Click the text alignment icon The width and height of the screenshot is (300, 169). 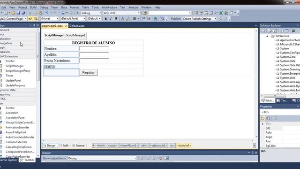coord(135,19)
